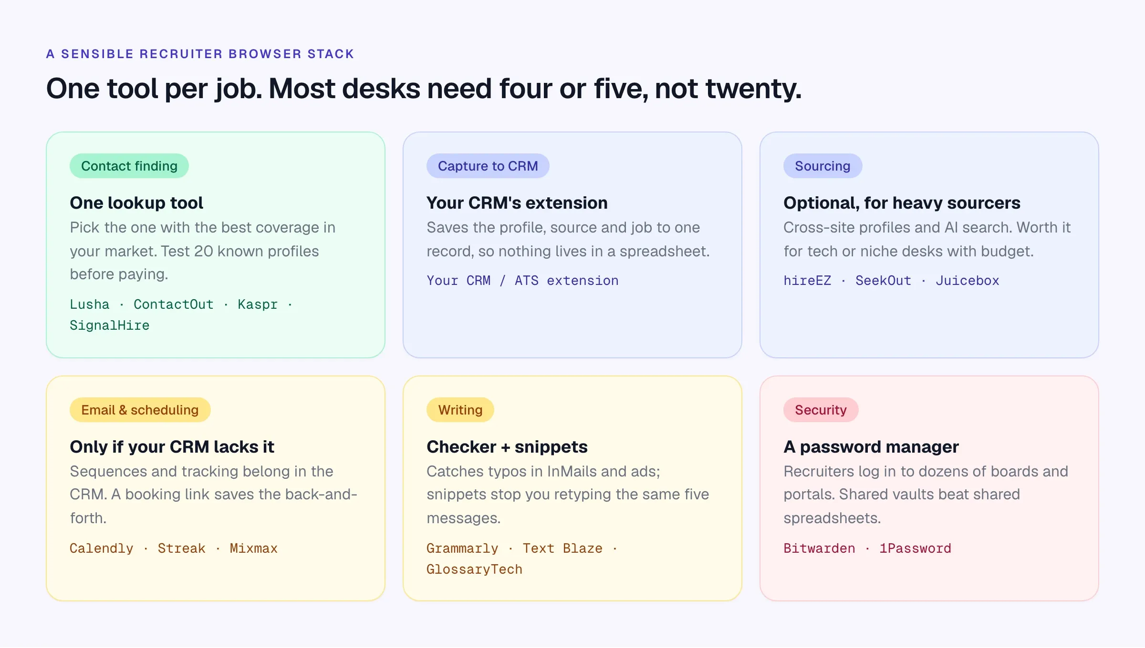This screenshot has width=1145, height=648.
Task: Click the 'Your CRM / ATS extension' text
Action: click(x=522, y=281)
